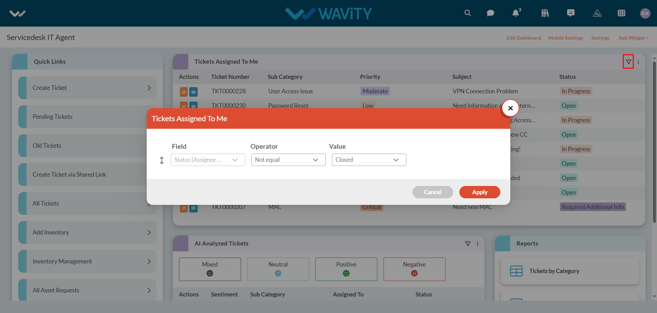View ticket TKT0000228 with eye icon
This screenshot has width=657, height=313.
(x=194, y=92)
